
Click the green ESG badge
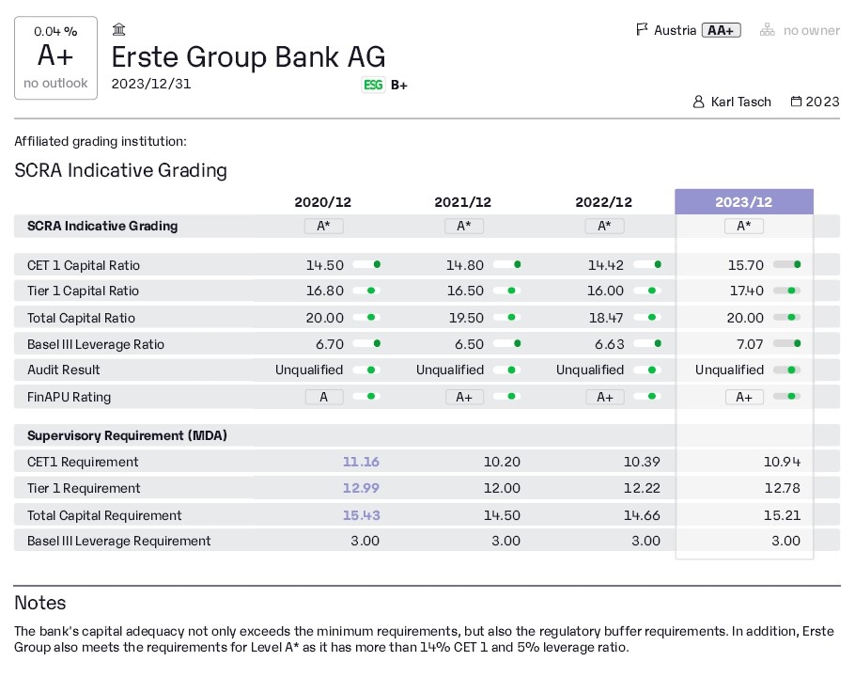(373, 86)
